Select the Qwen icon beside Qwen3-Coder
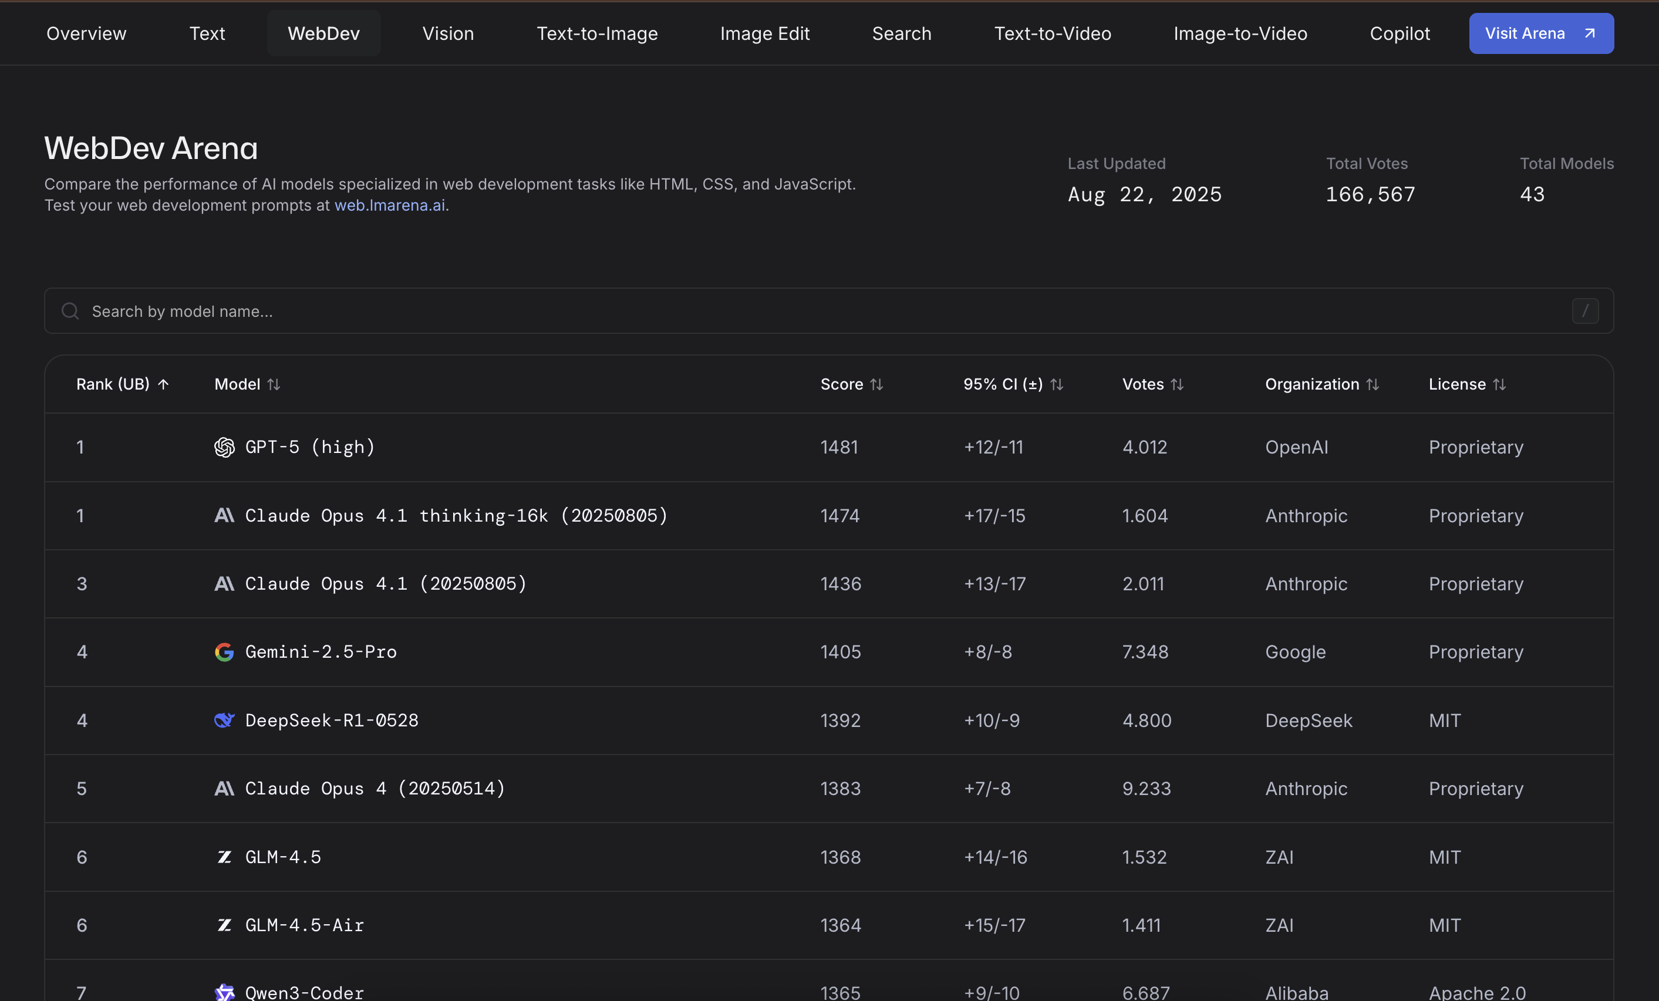Screen dimensions: 1659x1001 click(x=225, y=993)
